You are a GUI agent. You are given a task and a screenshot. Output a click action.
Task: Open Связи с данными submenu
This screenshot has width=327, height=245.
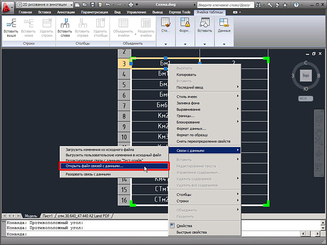(x=205, y=150)
